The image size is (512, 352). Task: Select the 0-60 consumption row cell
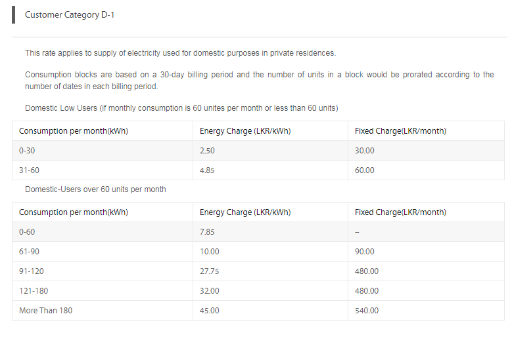(103, 232)
